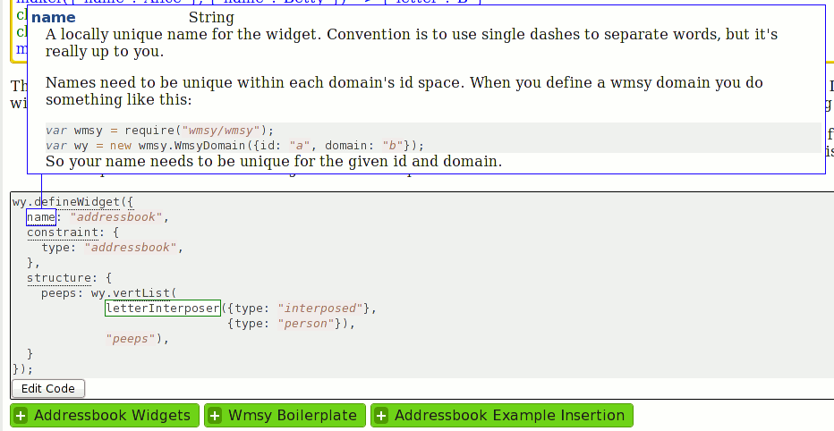
Task: Expand the Wmsy Boilerplate section
Action: pyautogui.click(x=285, y=416)
